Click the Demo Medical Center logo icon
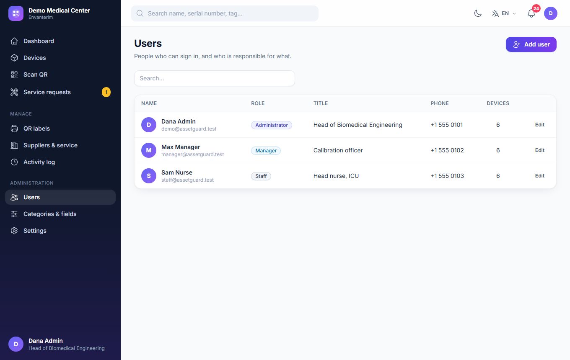 point(16,13)
